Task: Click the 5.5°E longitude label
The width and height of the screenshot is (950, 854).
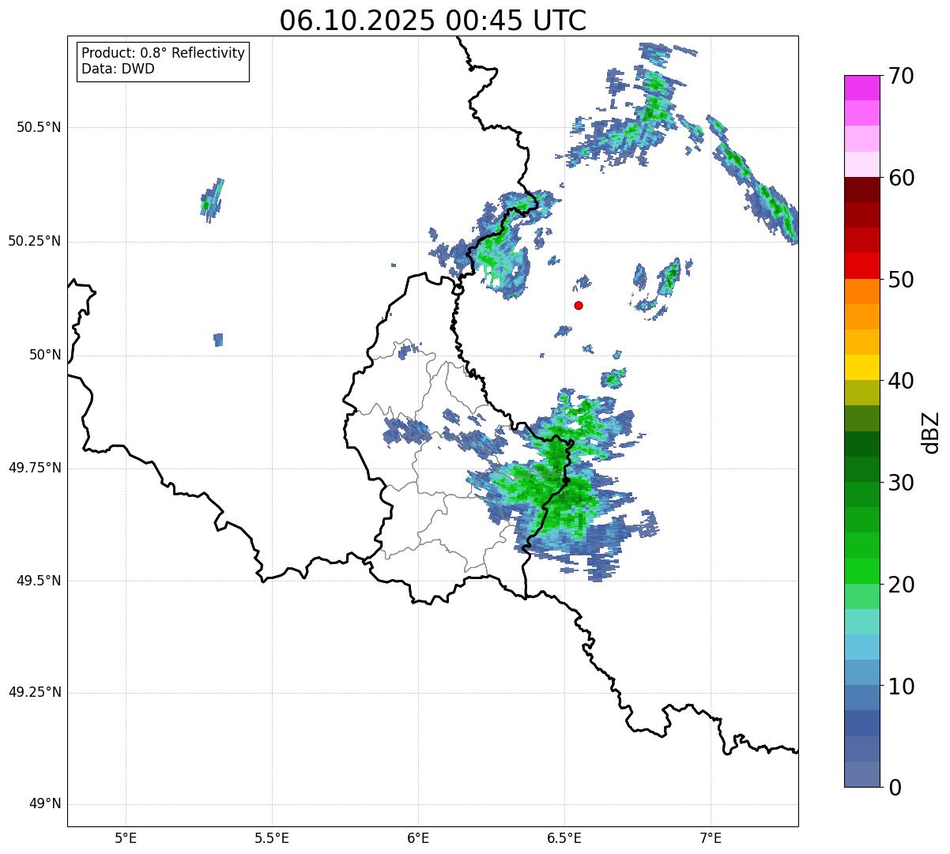Action: coord(272,837)
